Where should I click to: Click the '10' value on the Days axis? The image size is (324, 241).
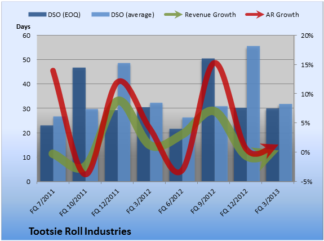[26, 157]
